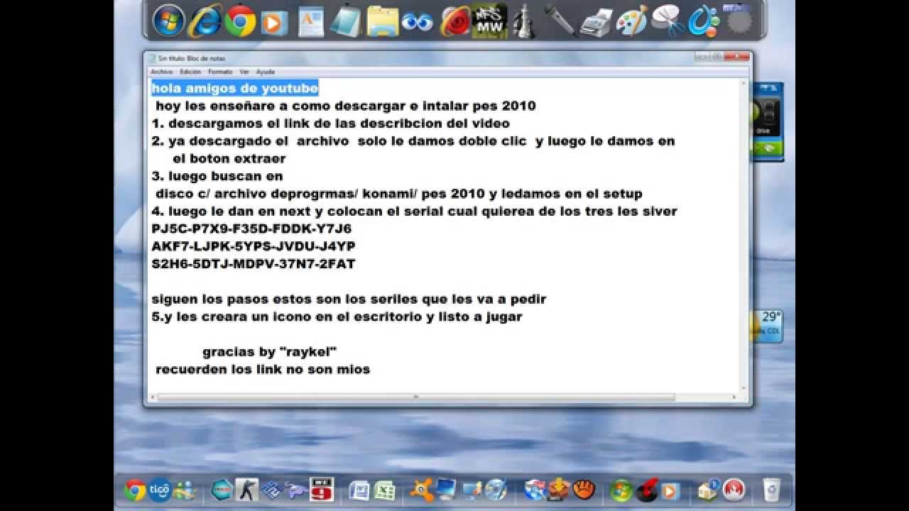909x511 pixels.
Task: Click the line starting "1. descargamos el link"
Action: coord(330,123)
